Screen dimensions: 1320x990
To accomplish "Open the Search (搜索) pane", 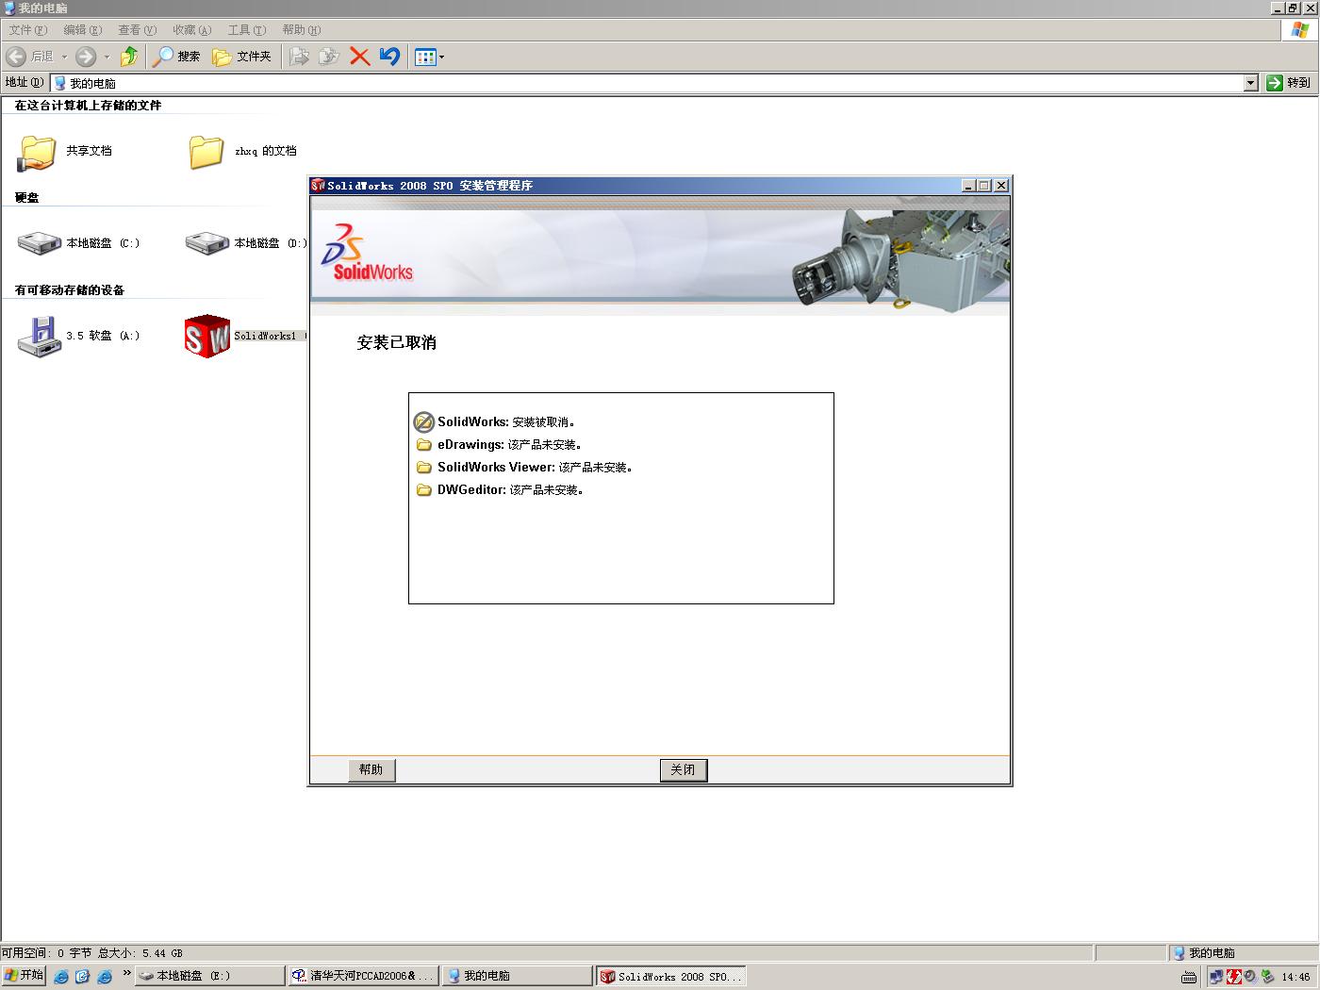I will 177,57.
